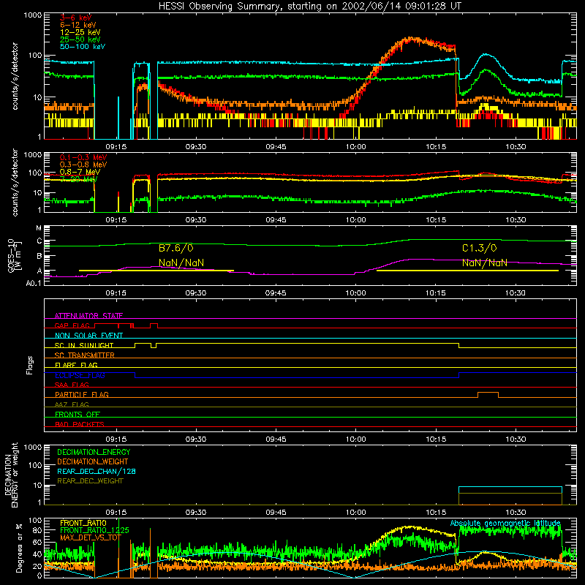Select the SC_TRANSMITTER flag label
The height and width of the screenshot is (585, 585).
pos(85,355)
